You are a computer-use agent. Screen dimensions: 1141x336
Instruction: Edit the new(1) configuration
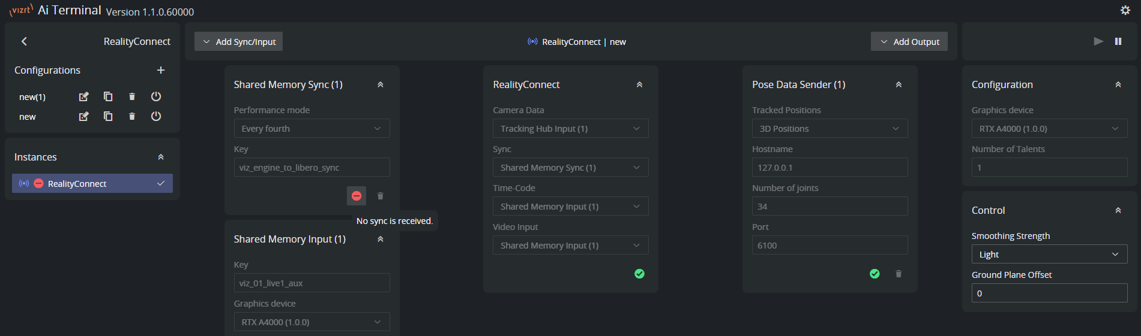coord(84,96)
